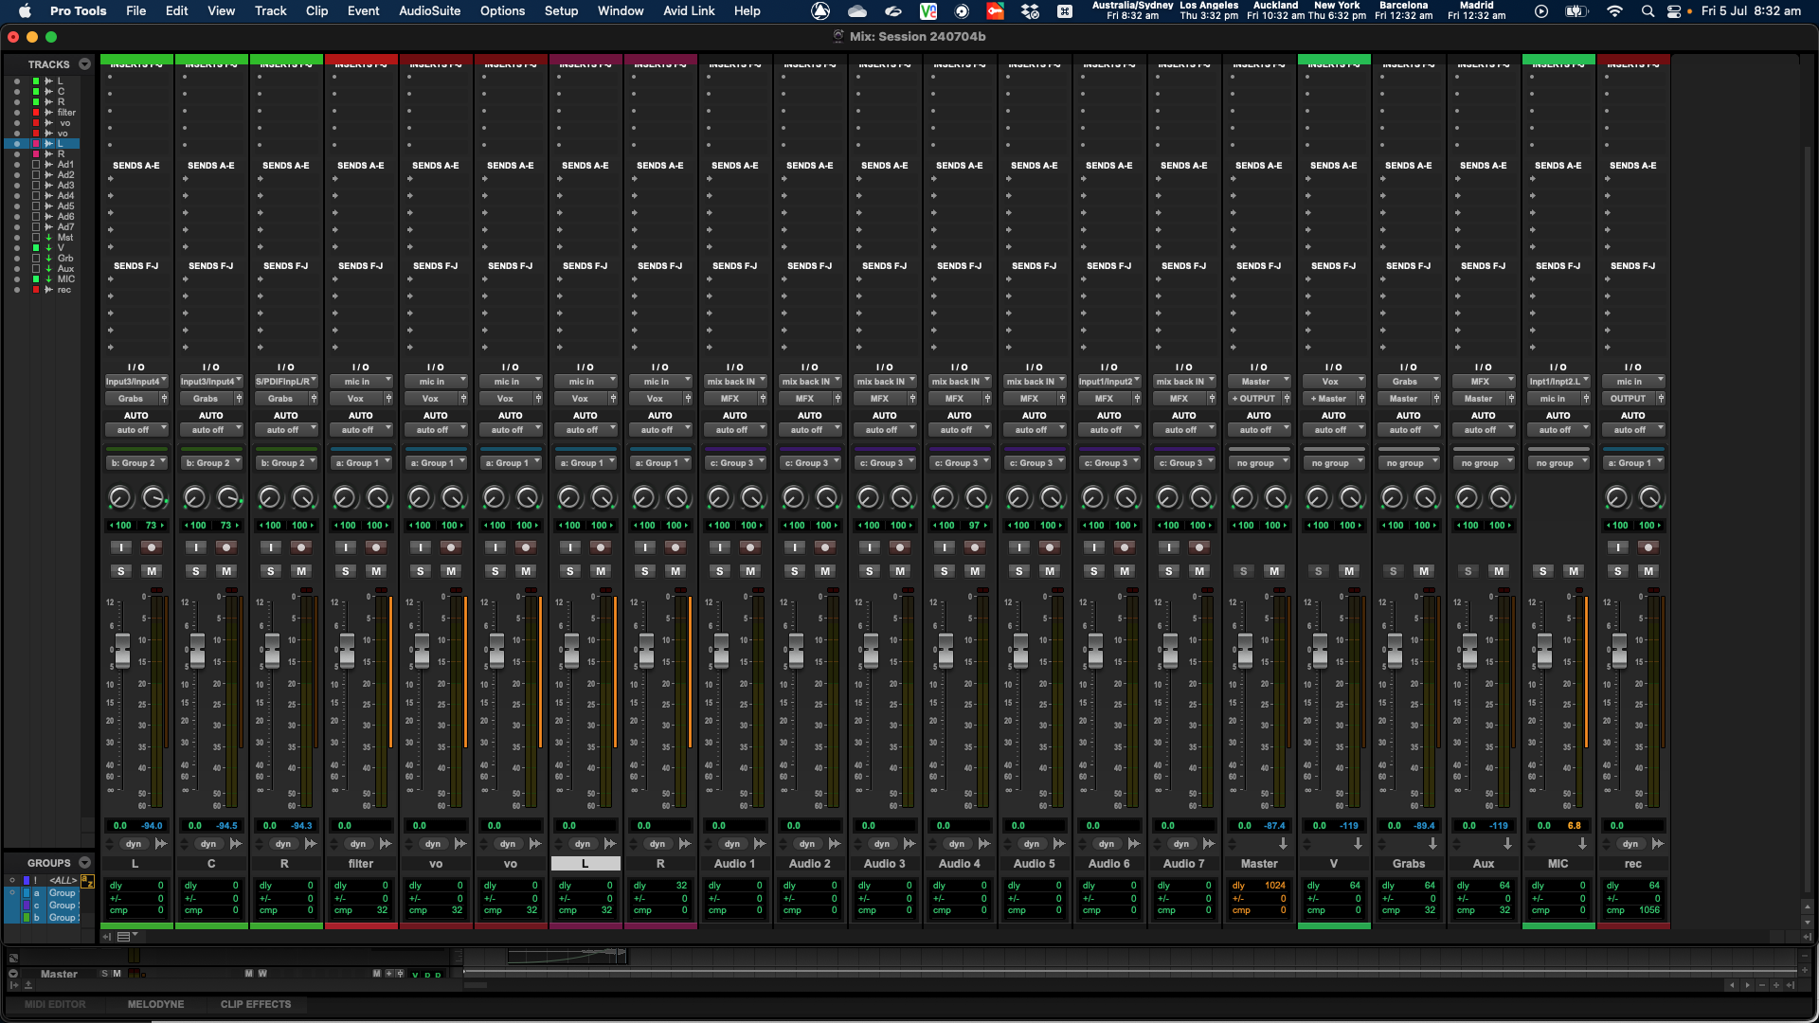
Task: Open Input1/Input2 input selector on Audio 6
Action: click(1108, 382)
